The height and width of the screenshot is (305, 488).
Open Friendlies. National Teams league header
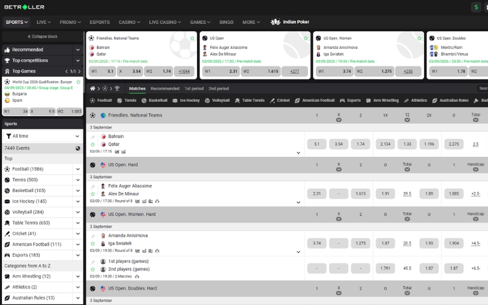coord(135,115)
